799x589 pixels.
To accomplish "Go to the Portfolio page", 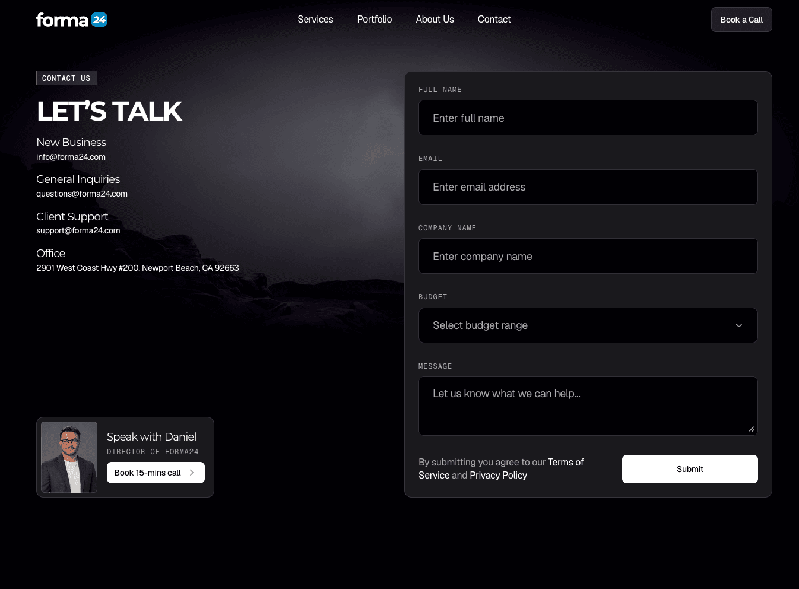I will click(x=375, y=20).
